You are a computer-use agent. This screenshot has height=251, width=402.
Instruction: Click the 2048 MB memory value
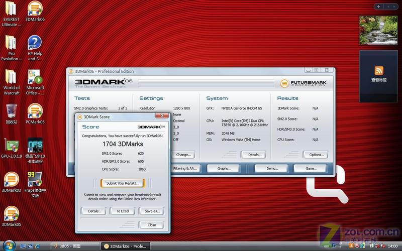228,134
